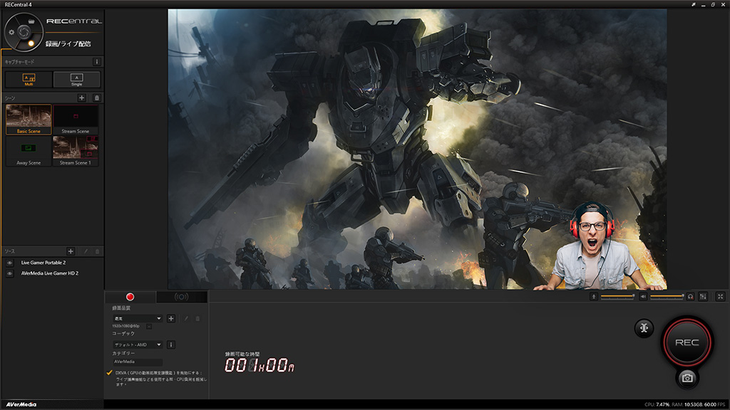The width and height of the screenshot is (730, 410).
Task: Open the folder section in the RECentral dial
Action: pos(31,21)
